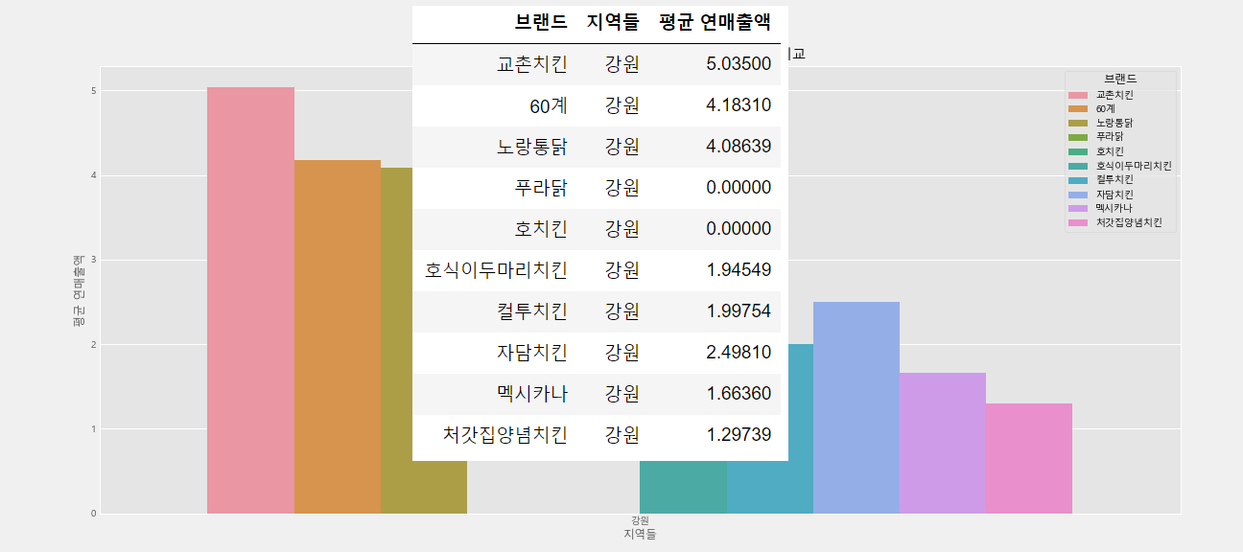
Task: Click the 강원 region cell in the 처갓집양념치킨 row
Action: pos(622,435)
